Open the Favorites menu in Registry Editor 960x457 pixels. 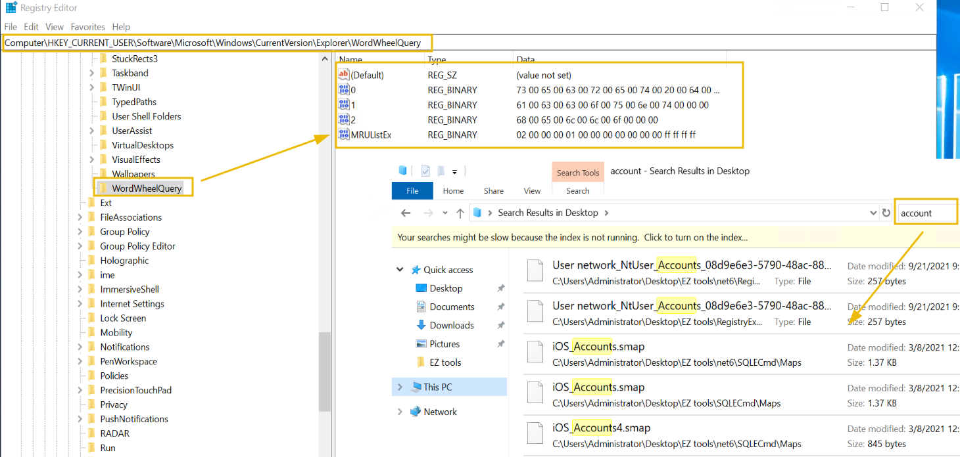(87, 27)
